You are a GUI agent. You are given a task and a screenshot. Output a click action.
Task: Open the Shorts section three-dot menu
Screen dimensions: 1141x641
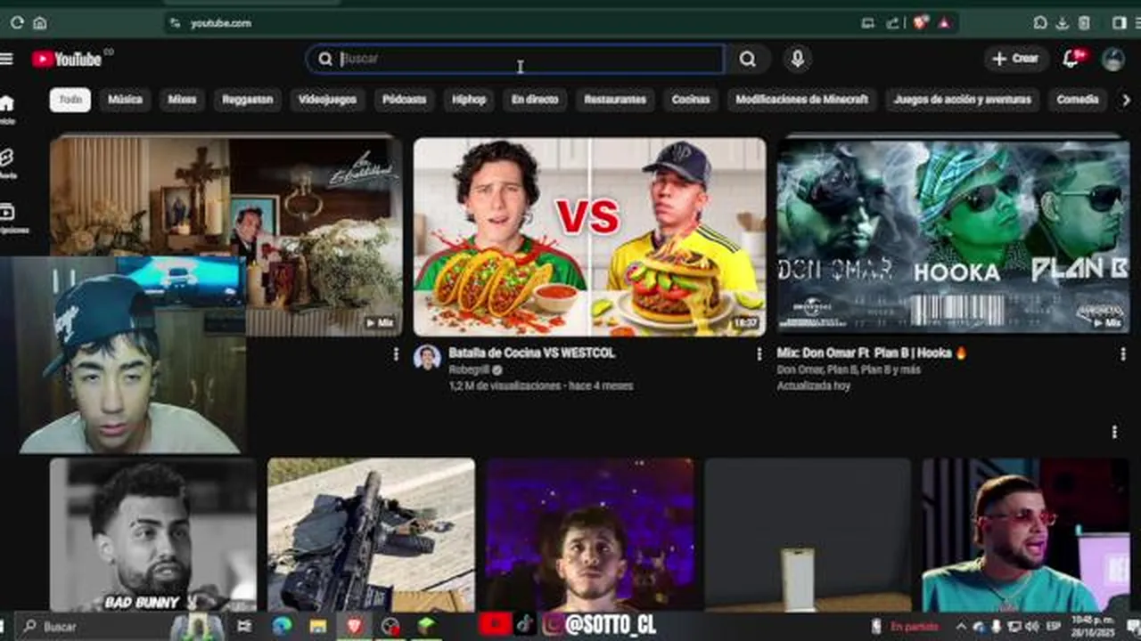pyautogui.click(x=1114, y=432)
